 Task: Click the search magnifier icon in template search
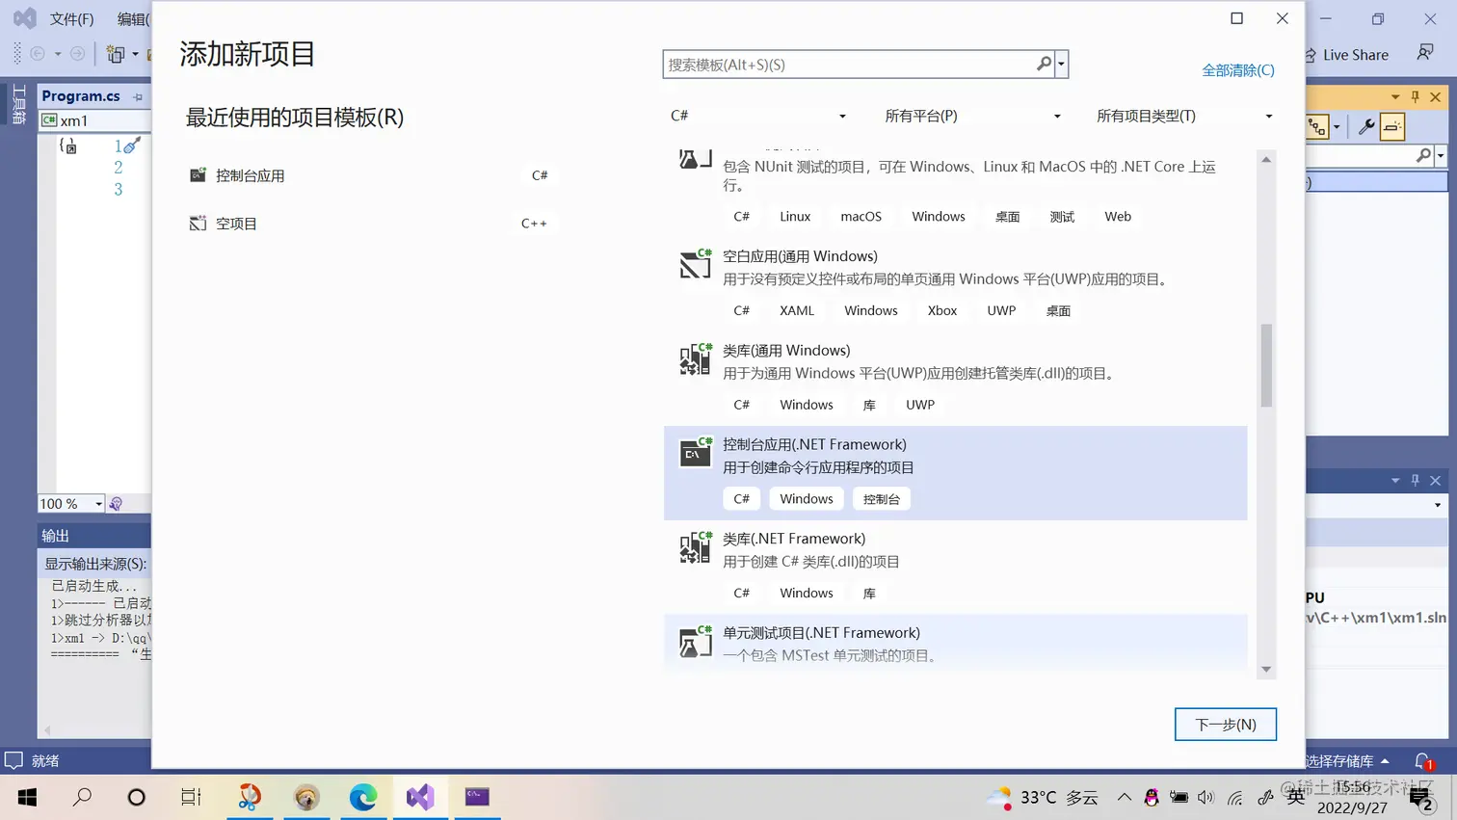(1044, 64)
